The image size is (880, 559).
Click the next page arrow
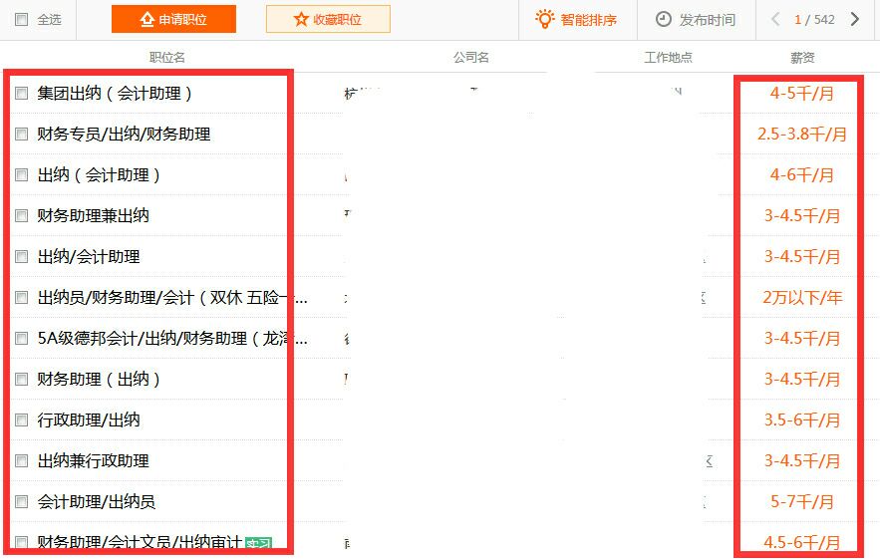tap(854, 19)
